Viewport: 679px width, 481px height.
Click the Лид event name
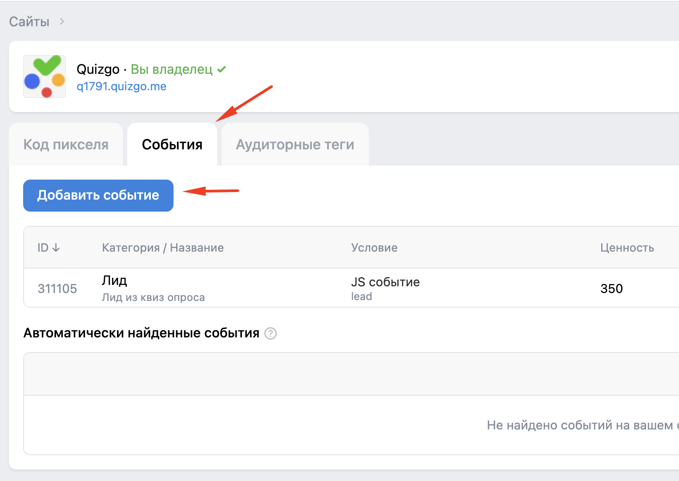pos(114,281)
